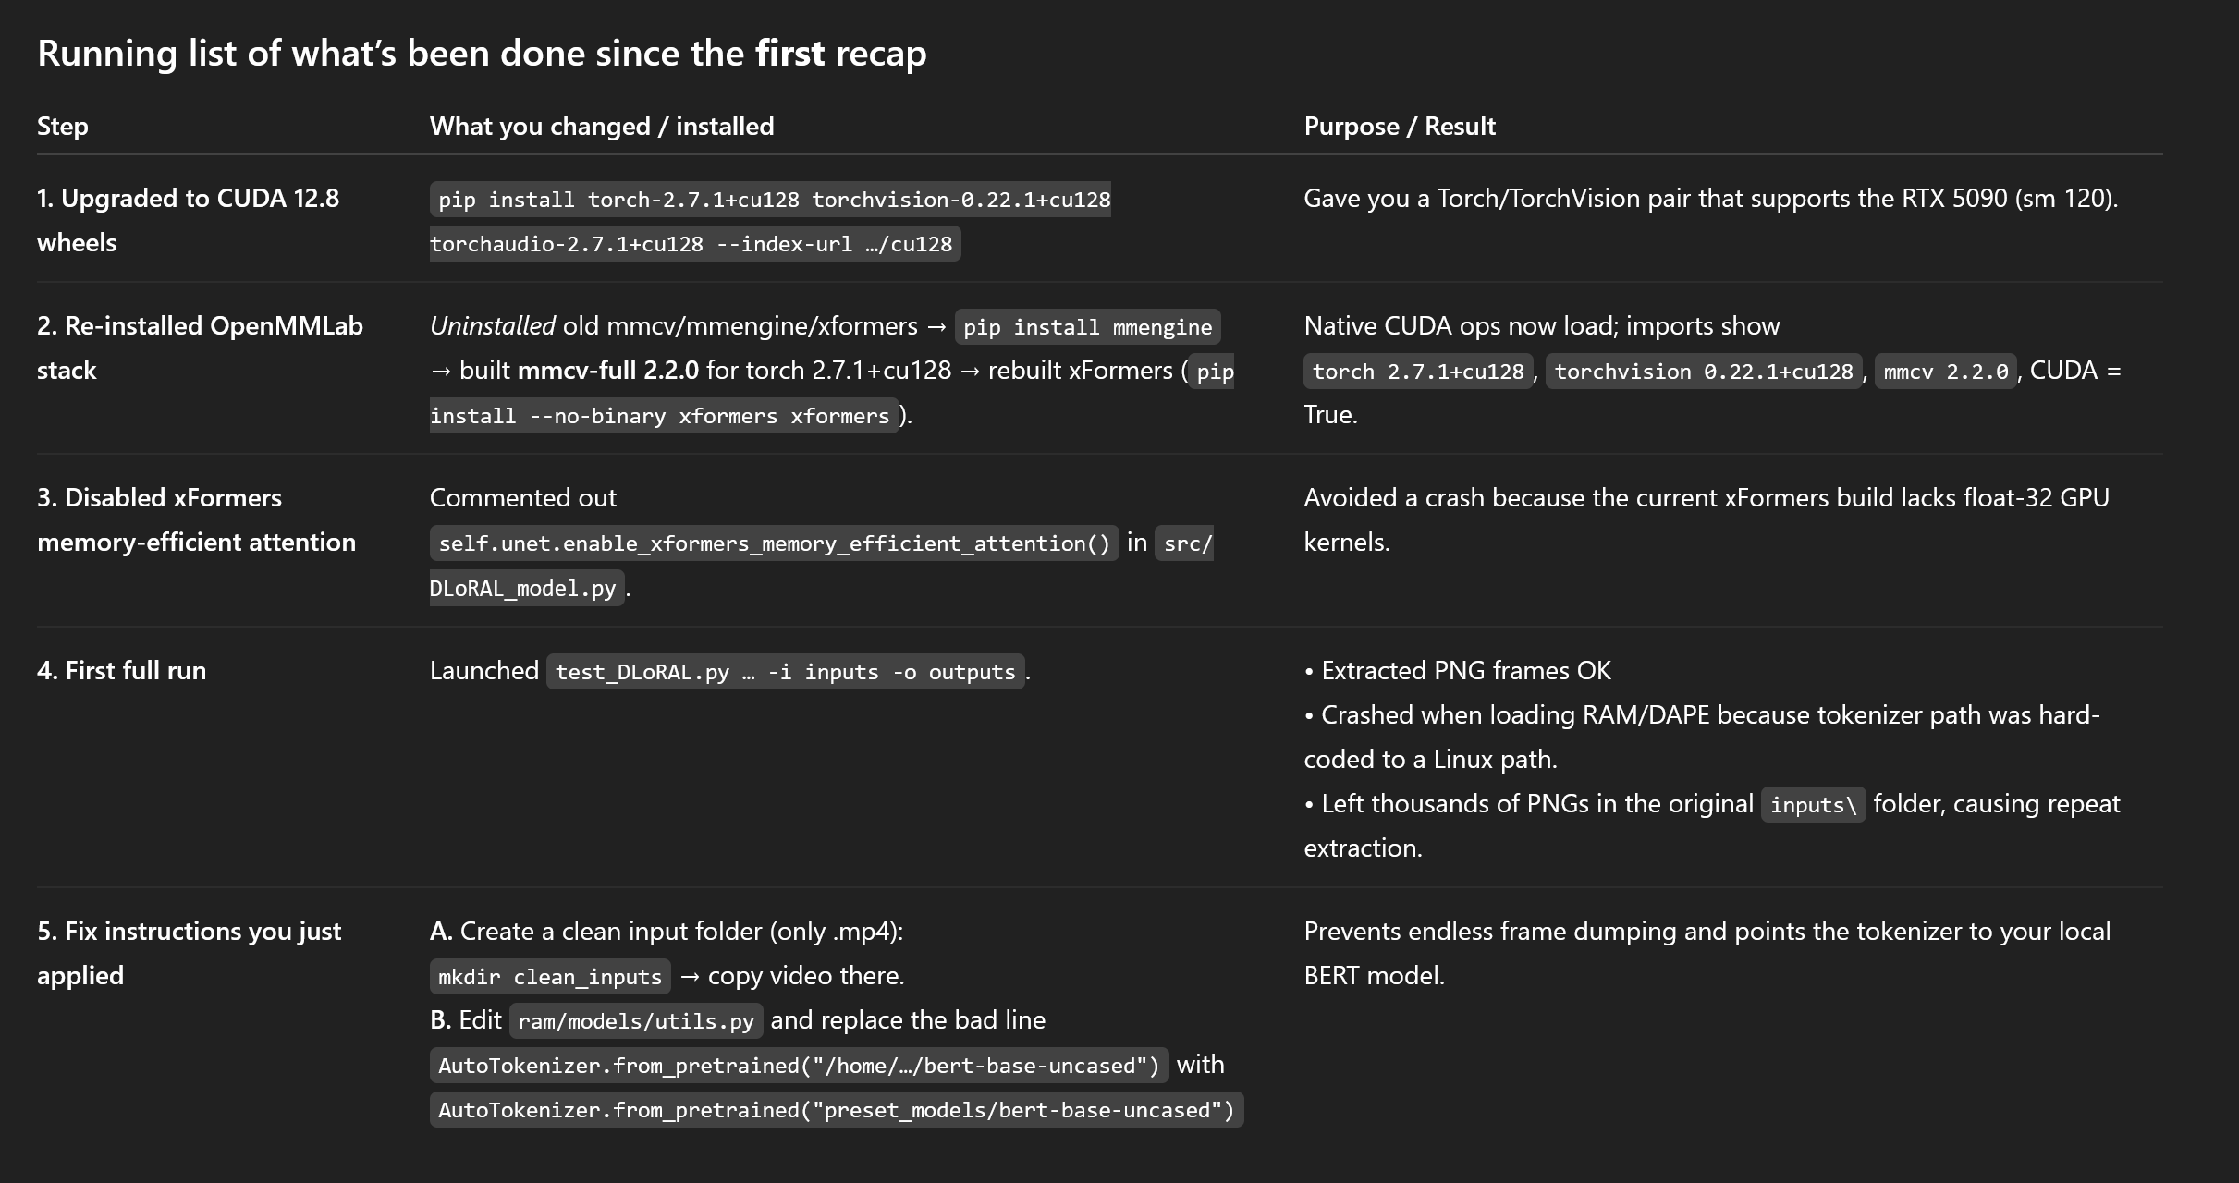The image size is (2239, 1183).
Task: Click the install --no-binary xformers code
Action: (x=664, y=416)
